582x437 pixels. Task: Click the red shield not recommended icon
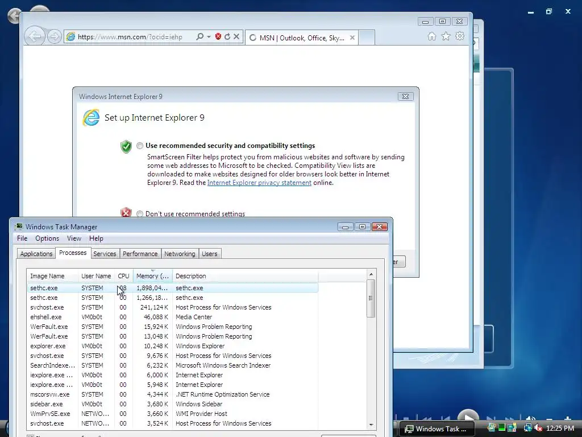pos(126,212)
